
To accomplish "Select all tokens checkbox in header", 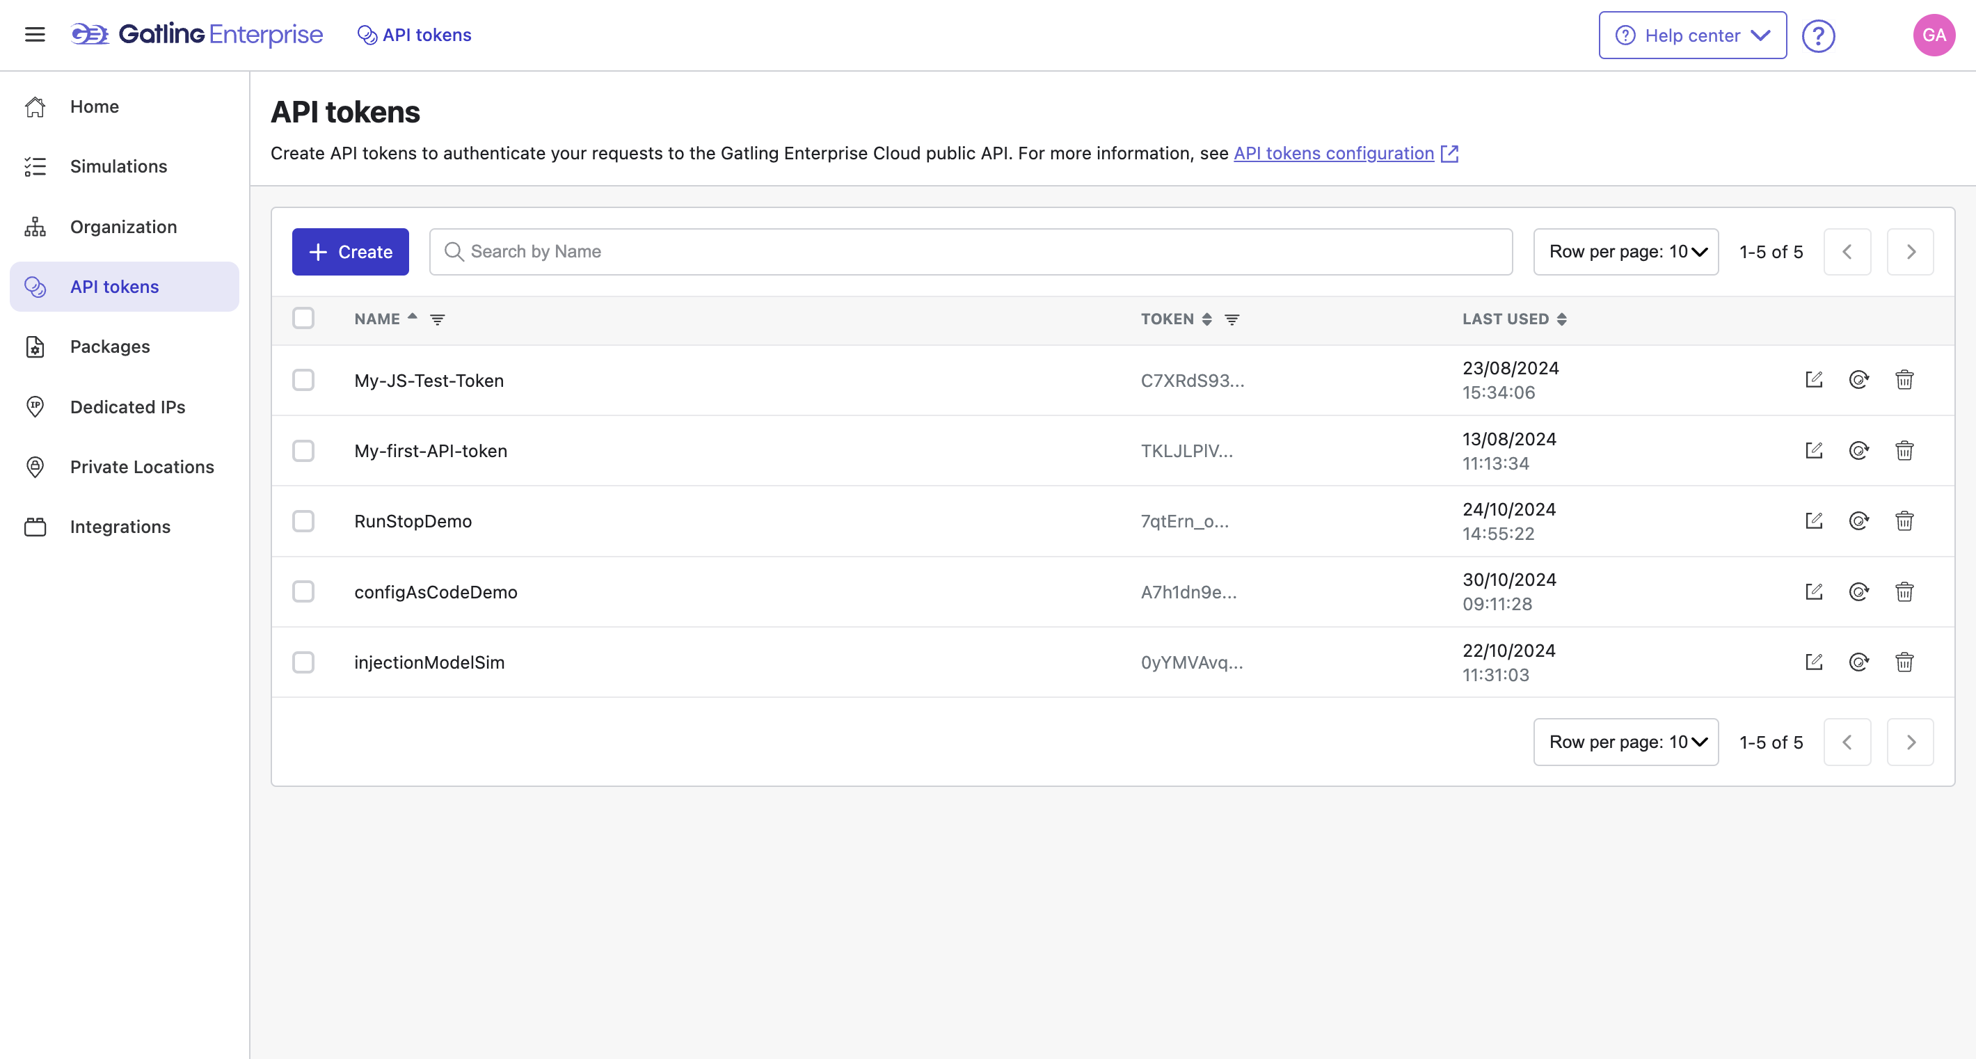I will [303, 318].
